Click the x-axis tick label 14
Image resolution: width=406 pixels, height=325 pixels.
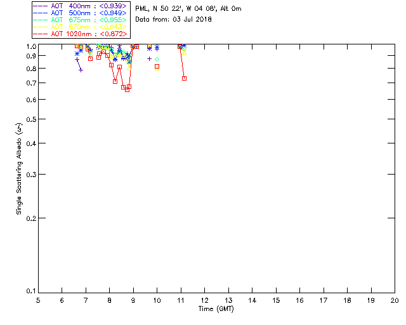pyautogui.click(x=252, y=300)
